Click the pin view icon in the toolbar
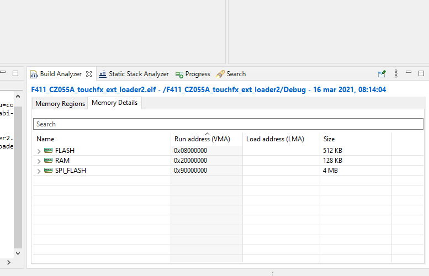 coord(382,74)
